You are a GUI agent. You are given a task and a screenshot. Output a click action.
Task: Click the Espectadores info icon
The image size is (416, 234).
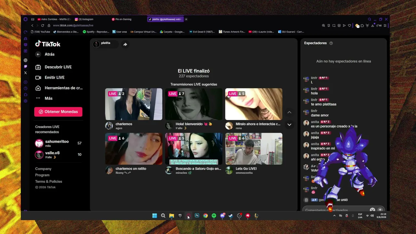tap(331, 43)
